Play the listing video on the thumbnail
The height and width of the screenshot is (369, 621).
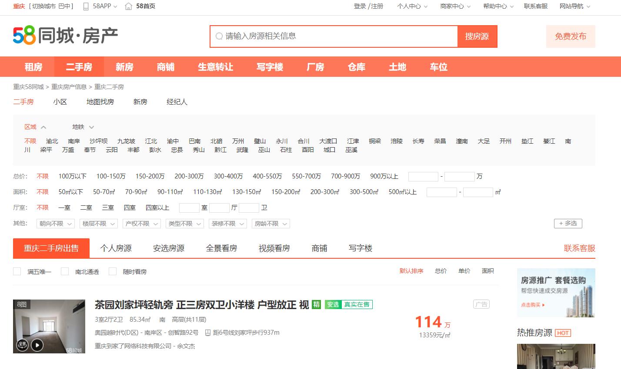37,345
